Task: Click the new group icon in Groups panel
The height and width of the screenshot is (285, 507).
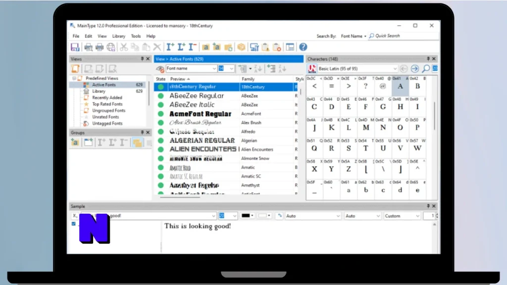Action: (x=75, y=142)
